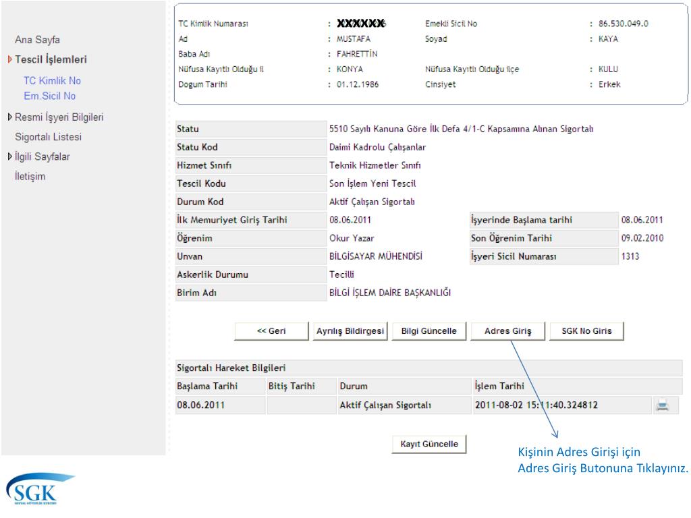Click the masked TC Kimlik Numarası value
The width and height of the screenshot is (691, 518).
coord(361,24)
